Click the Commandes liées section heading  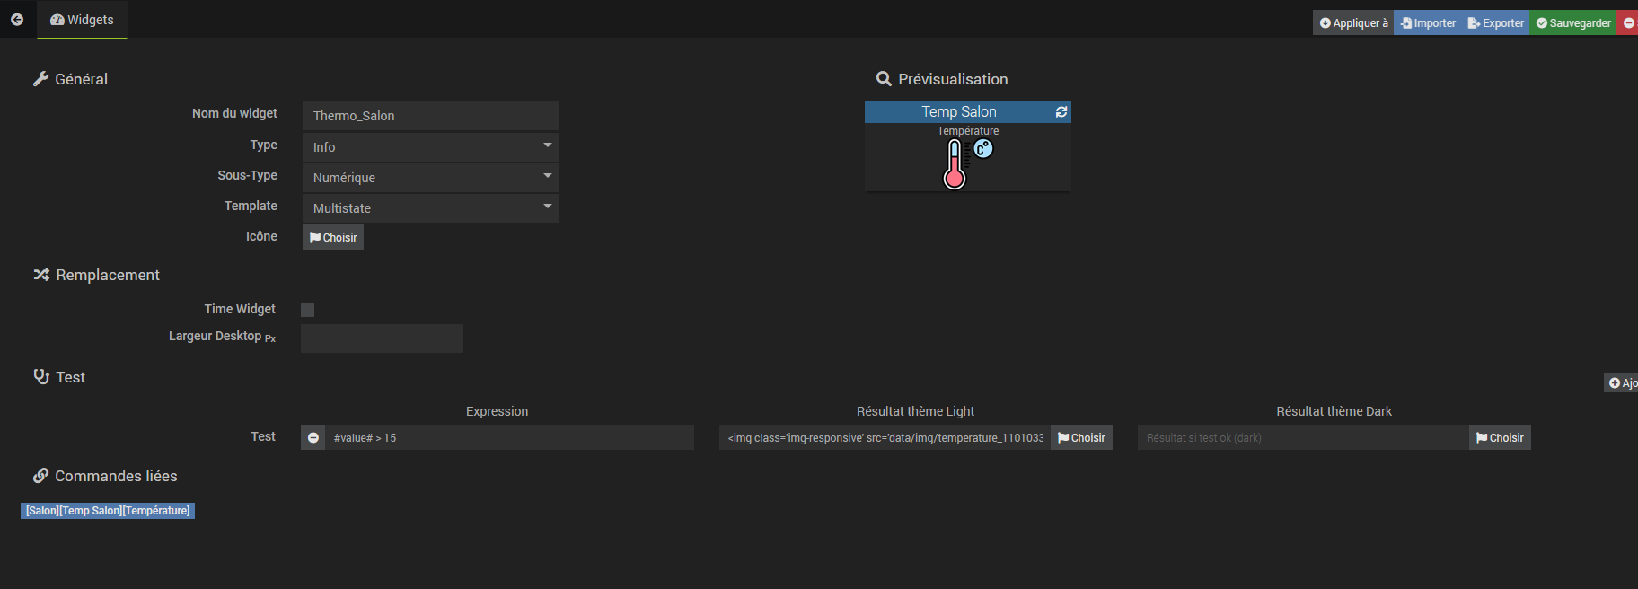(x=105, y=476)
